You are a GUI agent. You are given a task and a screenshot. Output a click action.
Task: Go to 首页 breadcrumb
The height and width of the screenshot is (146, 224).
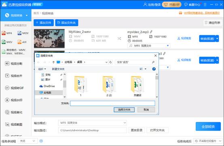pyautogui.click(x=36, y=13)
